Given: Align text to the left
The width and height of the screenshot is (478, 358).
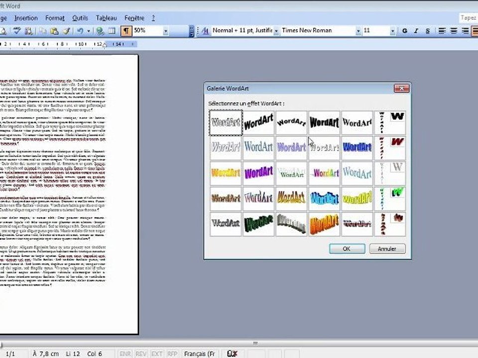Looking at the screenshot, I should click(x=442, y=31).
